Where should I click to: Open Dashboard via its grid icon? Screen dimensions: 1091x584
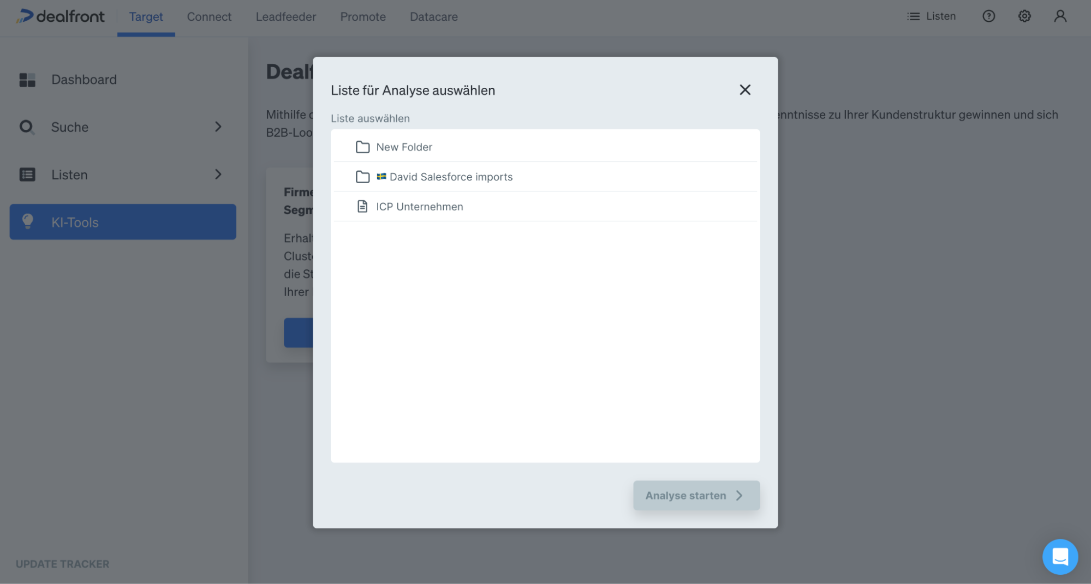click(x=26, y=80)
